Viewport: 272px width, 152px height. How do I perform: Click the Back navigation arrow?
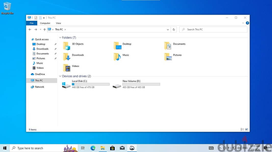30,29
